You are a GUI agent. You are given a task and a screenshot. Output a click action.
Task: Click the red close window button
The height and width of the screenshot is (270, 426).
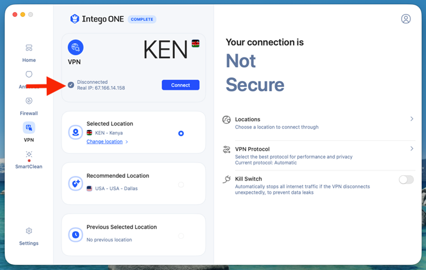coord(15,14)
